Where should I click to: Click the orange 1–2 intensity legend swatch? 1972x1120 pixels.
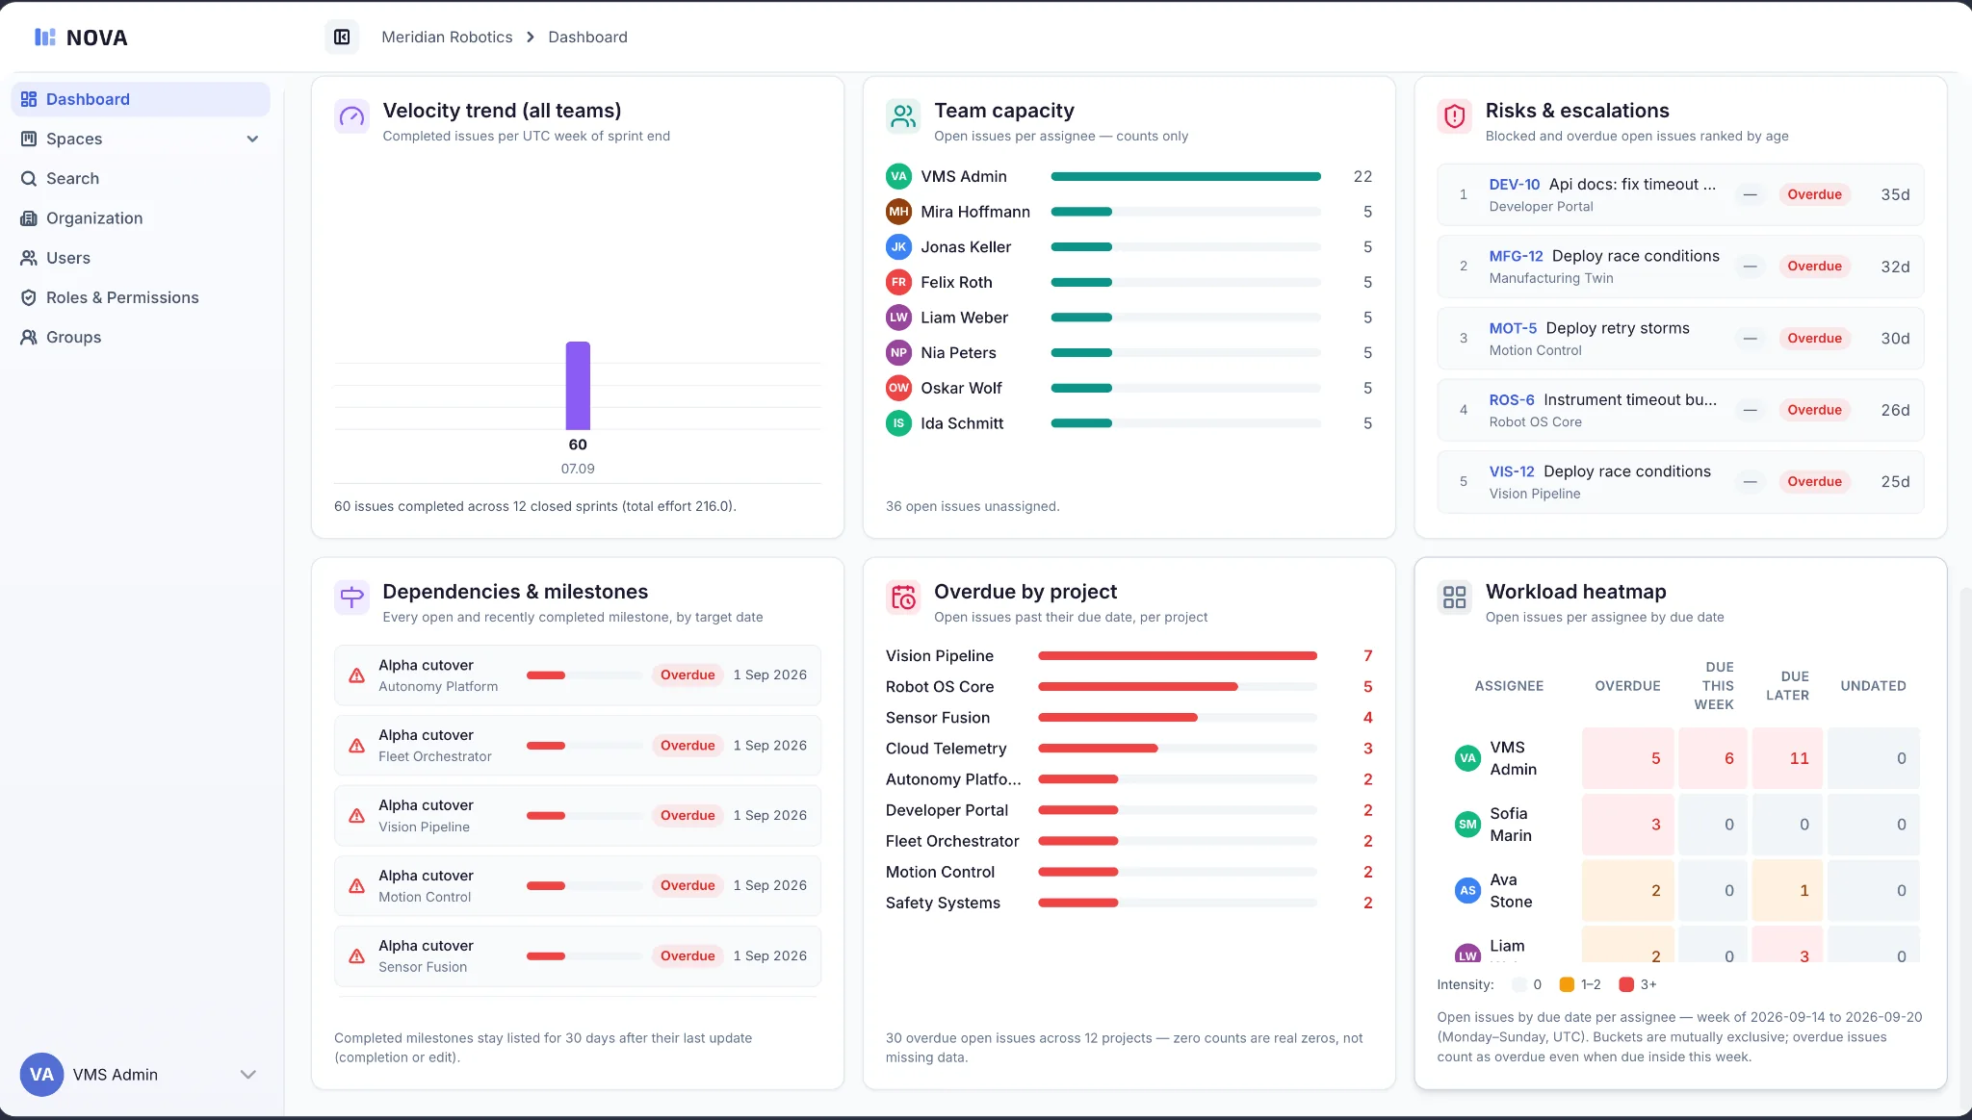1567,984
